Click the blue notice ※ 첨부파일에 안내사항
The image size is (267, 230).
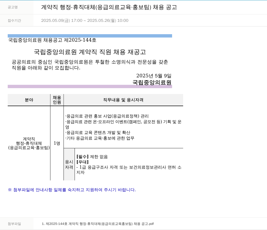click(72, 190)
